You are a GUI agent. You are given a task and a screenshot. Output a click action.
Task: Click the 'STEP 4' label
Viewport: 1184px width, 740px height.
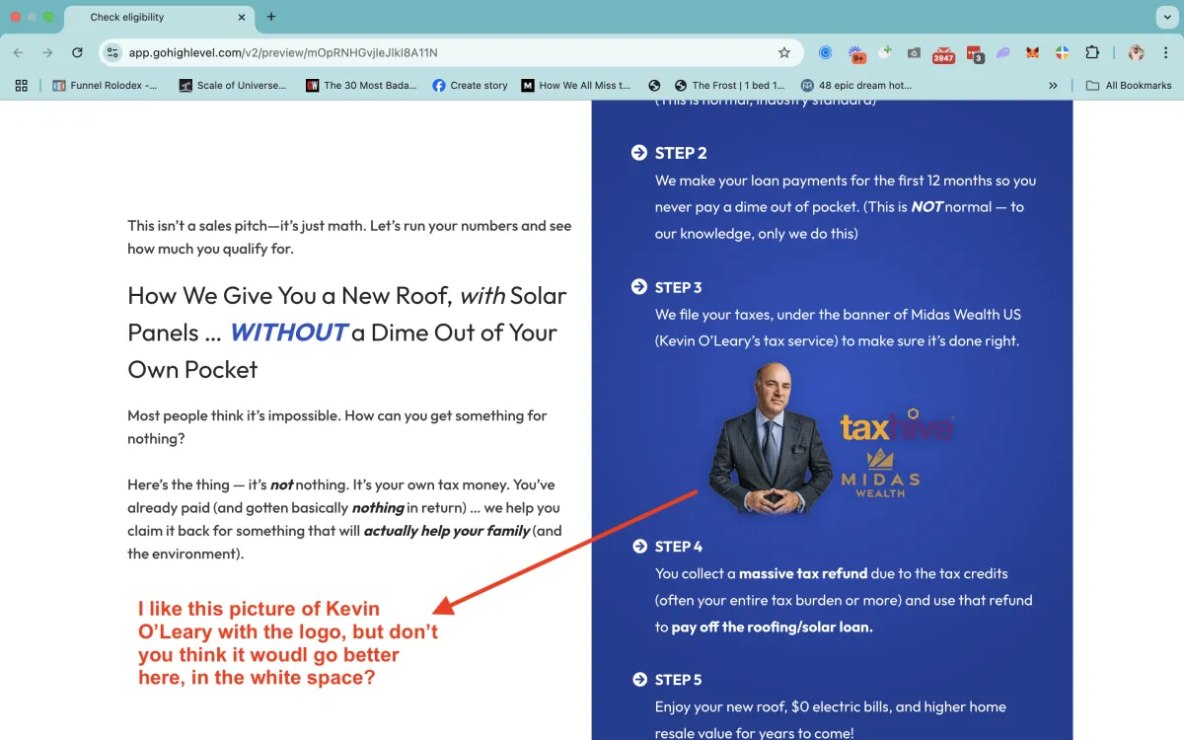tap(679, 546)
